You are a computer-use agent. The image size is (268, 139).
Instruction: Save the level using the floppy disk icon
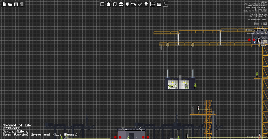point(16,4)
